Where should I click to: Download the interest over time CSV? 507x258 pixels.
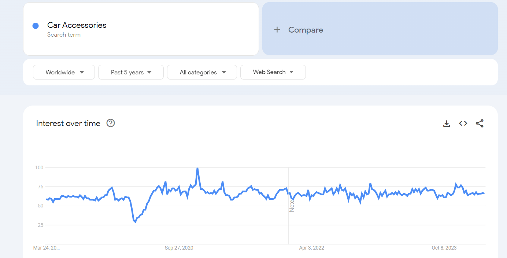[x=447, y=124]
